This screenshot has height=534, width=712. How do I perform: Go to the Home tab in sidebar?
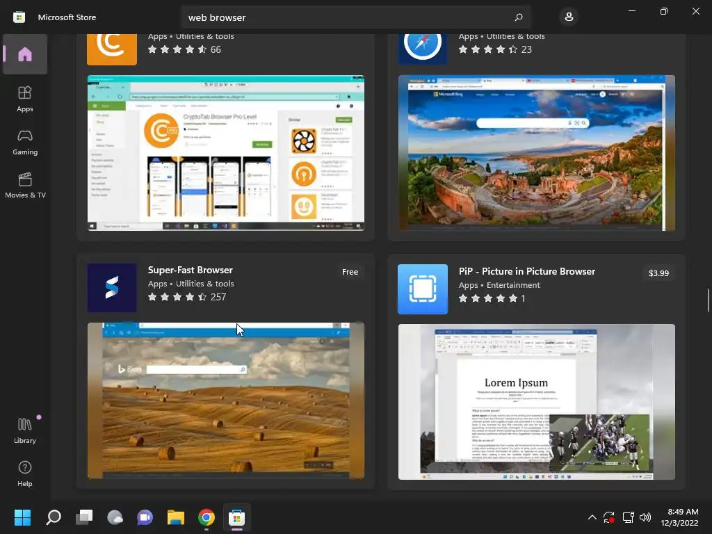(x=25, y=54)
